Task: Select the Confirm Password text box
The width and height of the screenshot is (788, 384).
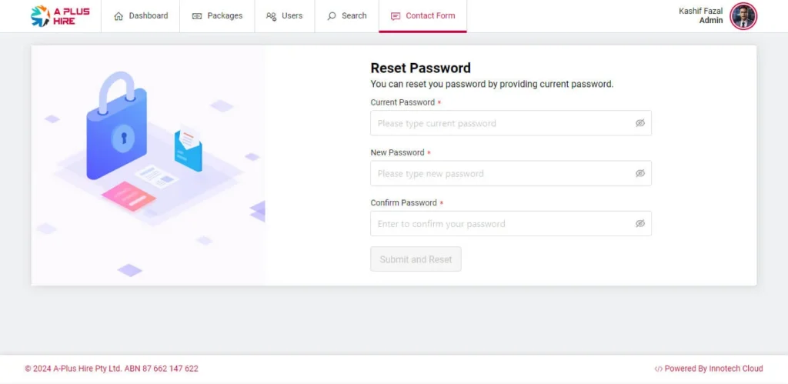Action: coord(500,224)
